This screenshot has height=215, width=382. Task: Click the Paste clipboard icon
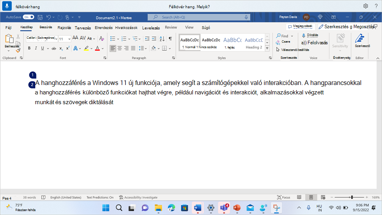(9, 39)
